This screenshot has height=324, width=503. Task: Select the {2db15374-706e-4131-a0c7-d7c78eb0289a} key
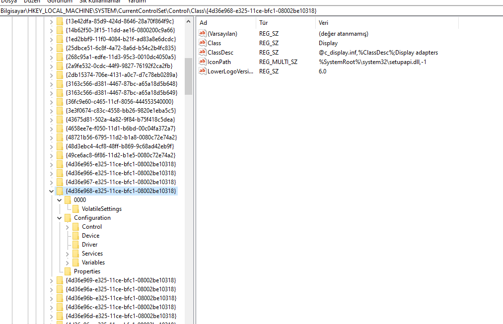[121, 74]
